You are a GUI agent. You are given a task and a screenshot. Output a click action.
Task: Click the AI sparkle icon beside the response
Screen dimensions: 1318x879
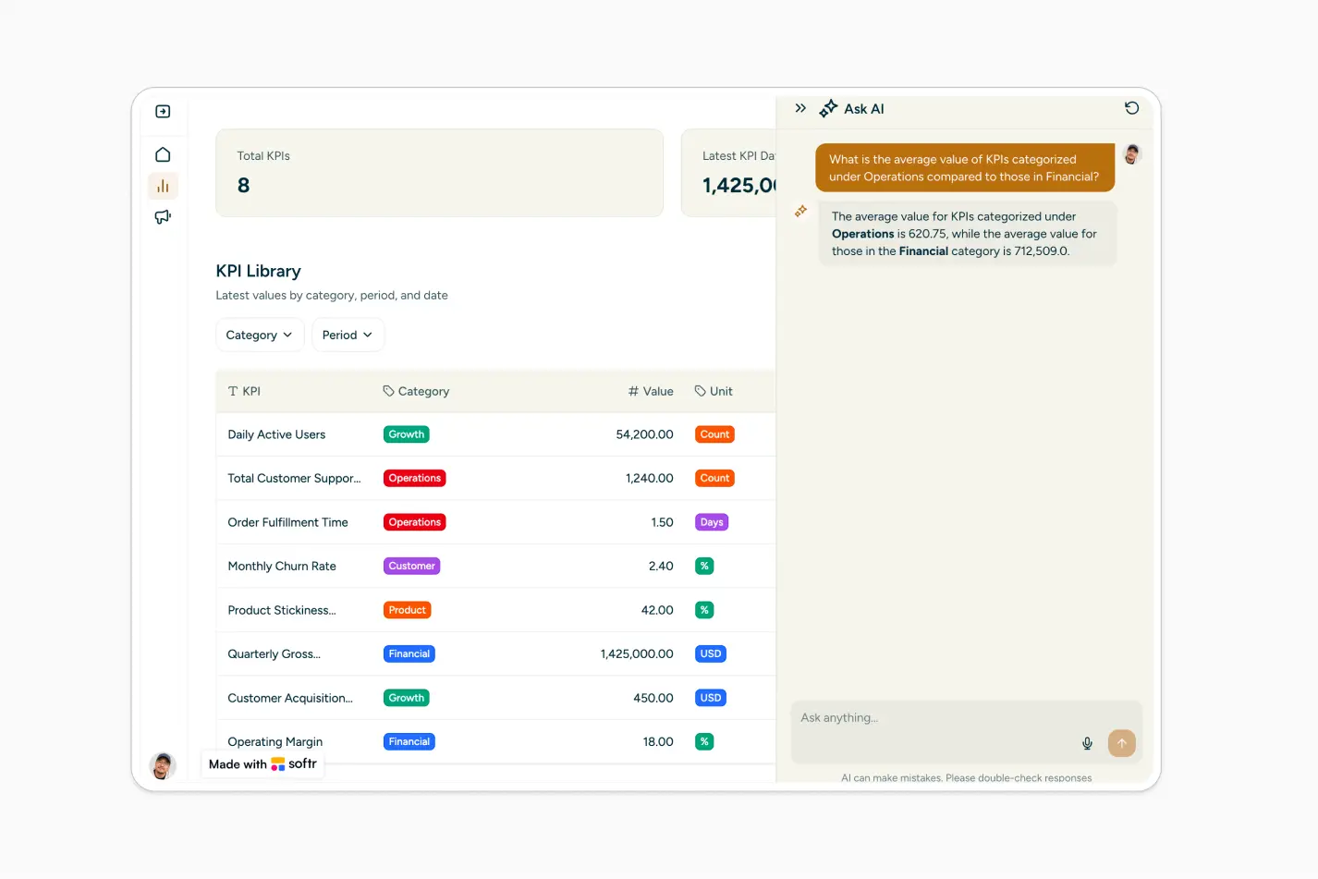tap(800, 212)
